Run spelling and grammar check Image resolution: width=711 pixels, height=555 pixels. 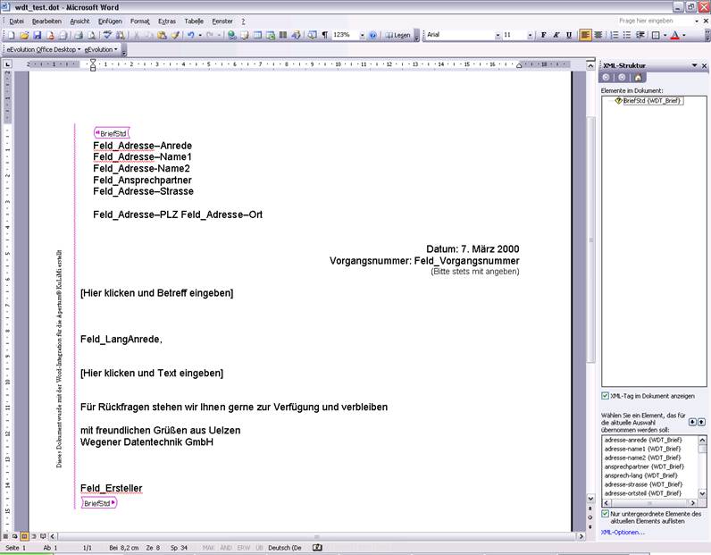(x=107, y=35)
